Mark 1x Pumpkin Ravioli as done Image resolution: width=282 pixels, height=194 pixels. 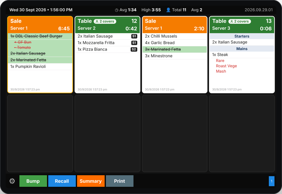[x=40, y=67]
